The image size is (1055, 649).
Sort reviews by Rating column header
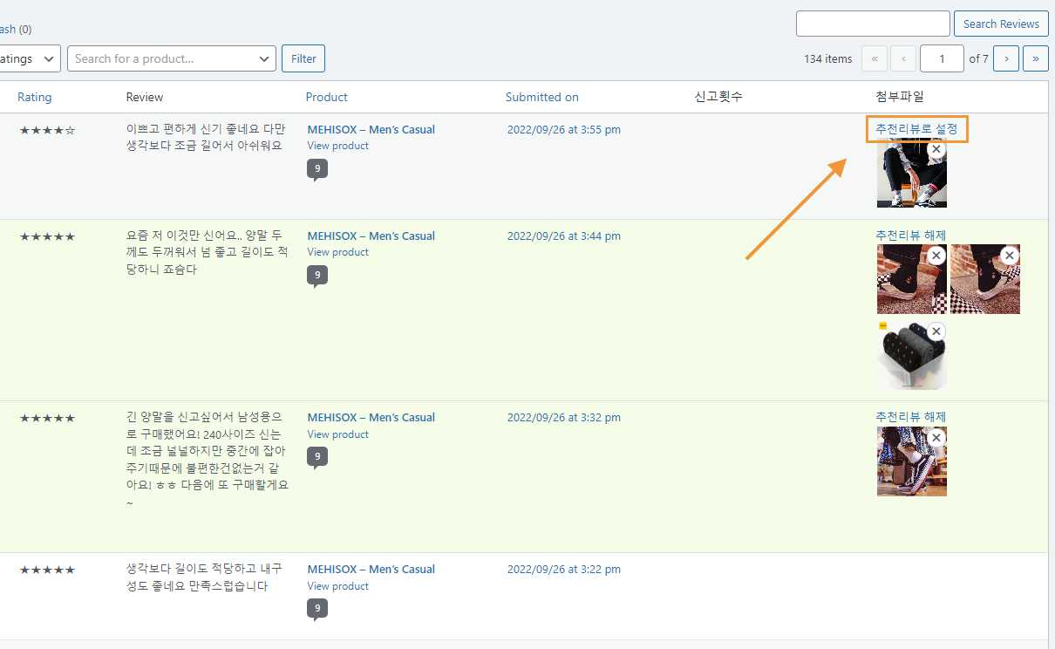coord(35,97)
